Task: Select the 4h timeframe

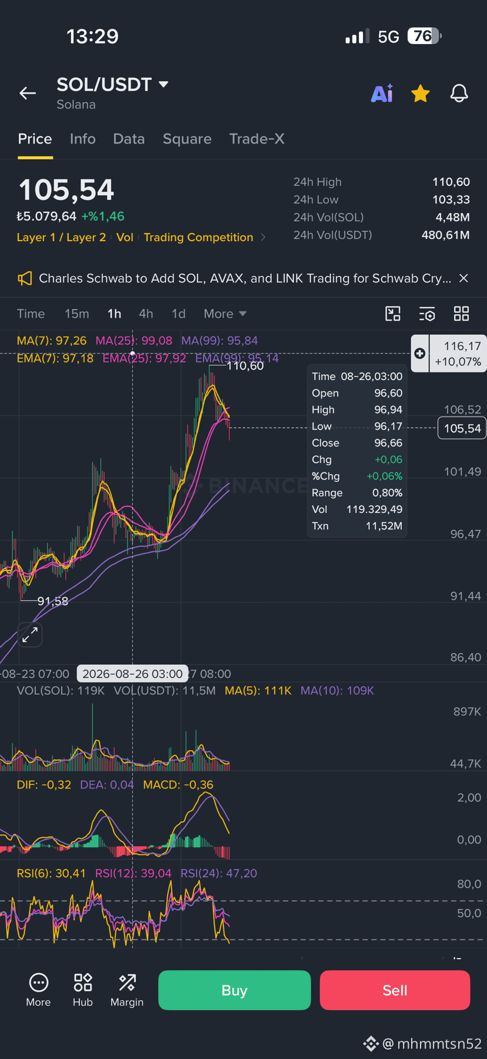Action: pos(146,314)
